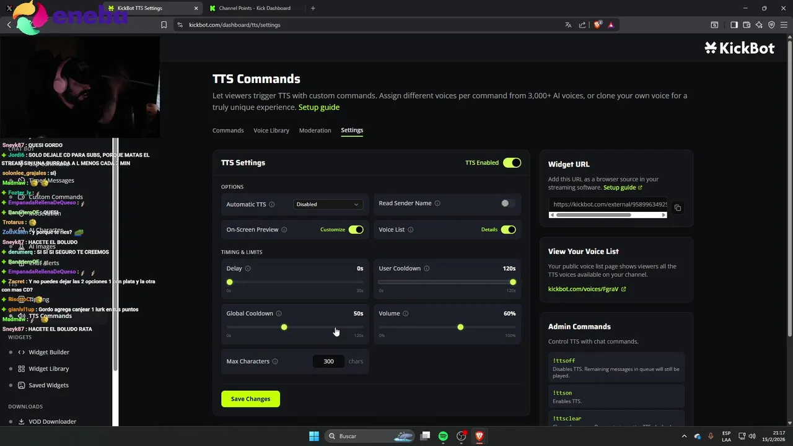The image size is (793, 446).
Task: Open the browser hamburger menu
Action: [x=784, y=25]
